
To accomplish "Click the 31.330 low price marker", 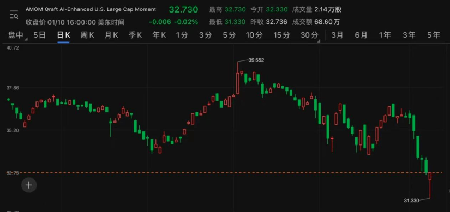I will (411, 201).
